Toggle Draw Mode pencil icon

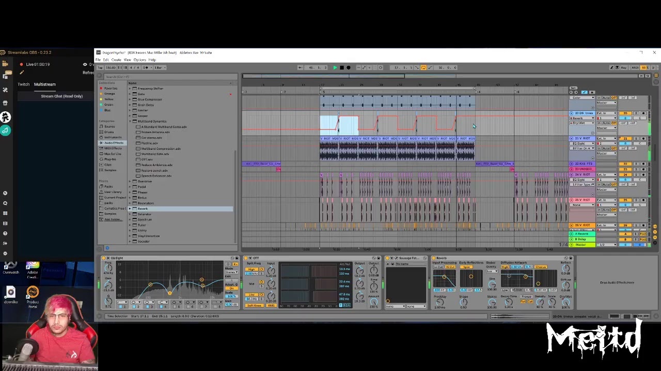pyautogui.click(x=612, y=68)
